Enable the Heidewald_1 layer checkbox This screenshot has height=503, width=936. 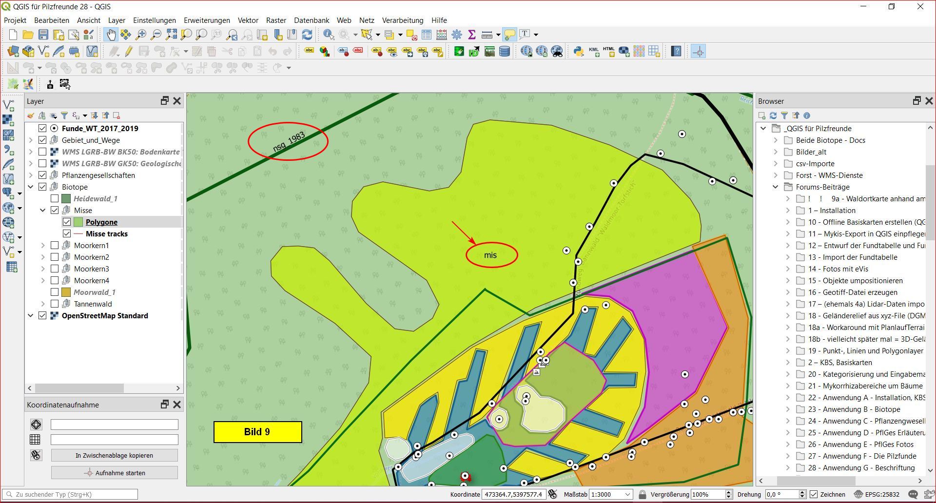click(55, 199)
